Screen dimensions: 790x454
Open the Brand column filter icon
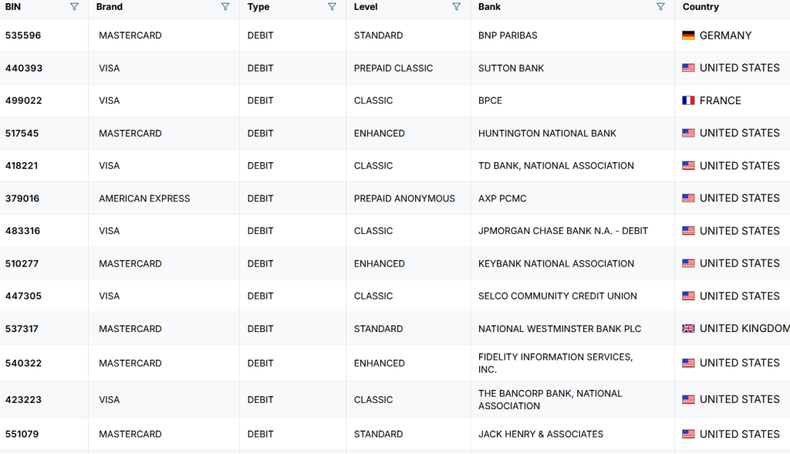pos(225,6)
